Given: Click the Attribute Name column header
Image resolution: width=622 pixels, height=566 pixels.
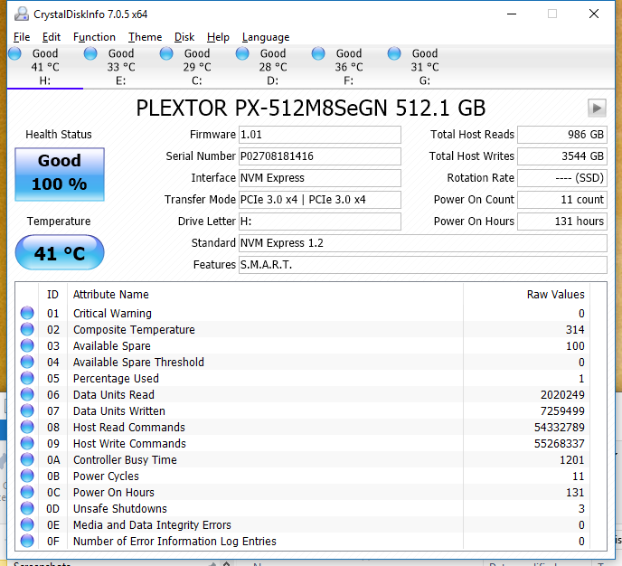Looking at the screenshot, I should tap(111, 294).
